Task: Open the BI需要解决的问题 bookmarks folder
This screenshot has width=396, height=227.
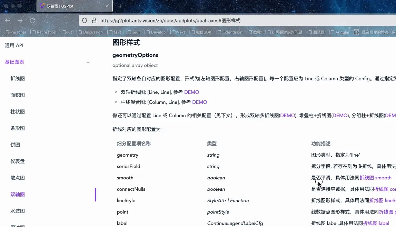Action: click(284, 32)
